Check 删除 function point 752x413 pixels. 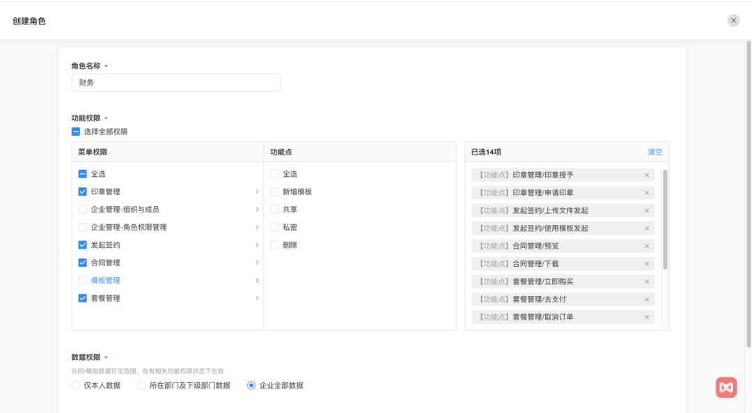[274, 244]
